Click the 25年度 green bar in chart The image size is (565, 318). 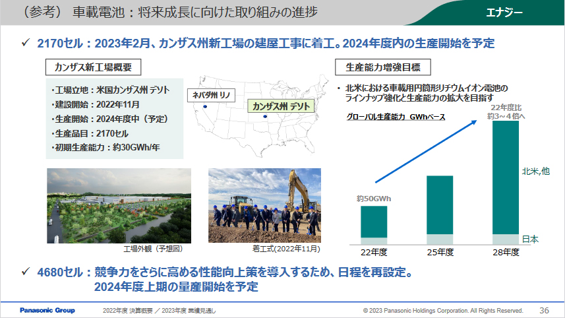[440, 205]
